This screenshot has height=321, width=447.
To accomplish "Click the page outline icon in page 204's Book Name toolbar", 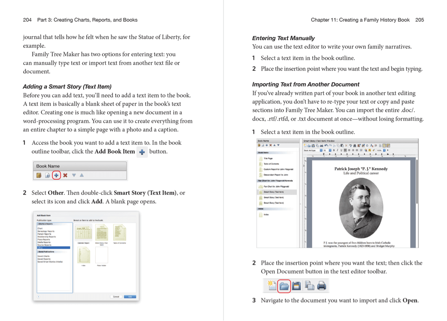I will pyautogui.click(x=48, y=175).
